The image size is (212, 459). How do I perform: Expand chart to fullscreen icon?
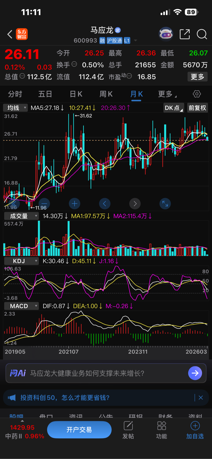[x=165, y=204]
